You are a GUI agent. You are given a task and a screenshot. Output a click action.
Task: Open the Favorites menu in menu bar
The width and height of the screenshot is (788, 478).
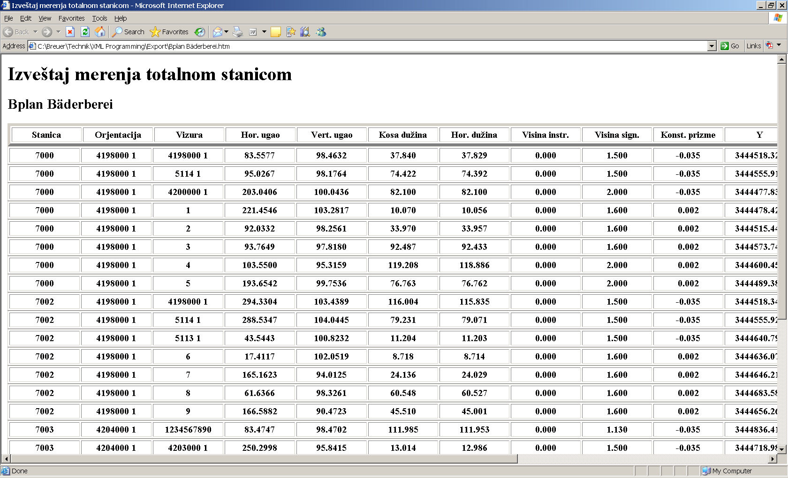71,18
